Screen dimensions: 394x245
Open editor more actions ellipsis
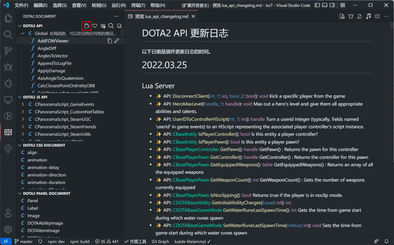click(386, 16)
